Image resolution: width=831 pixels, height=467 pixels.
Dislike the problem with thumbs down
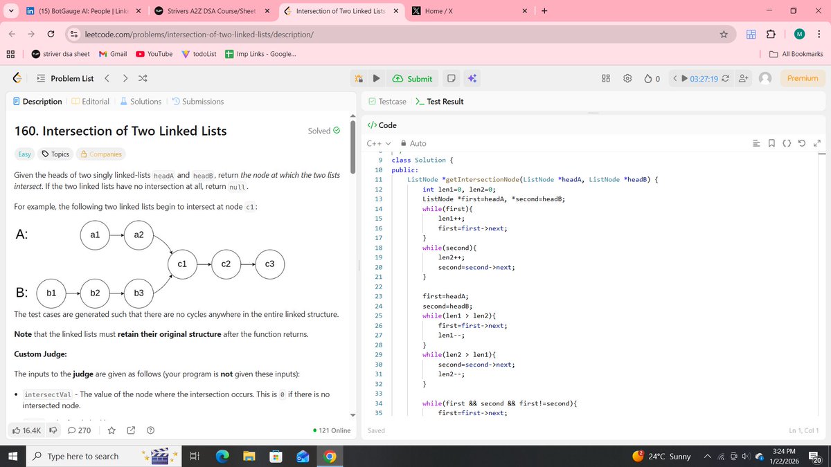(x=53, y=430)
